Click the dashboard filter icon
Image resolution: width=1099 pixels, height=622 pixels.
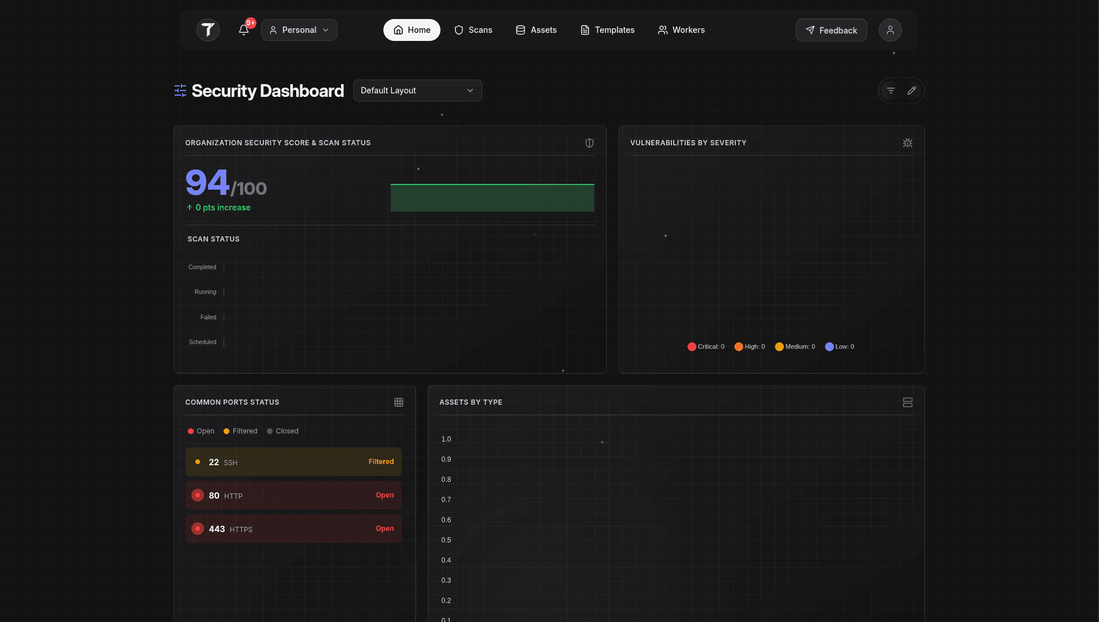coord(891,91)
